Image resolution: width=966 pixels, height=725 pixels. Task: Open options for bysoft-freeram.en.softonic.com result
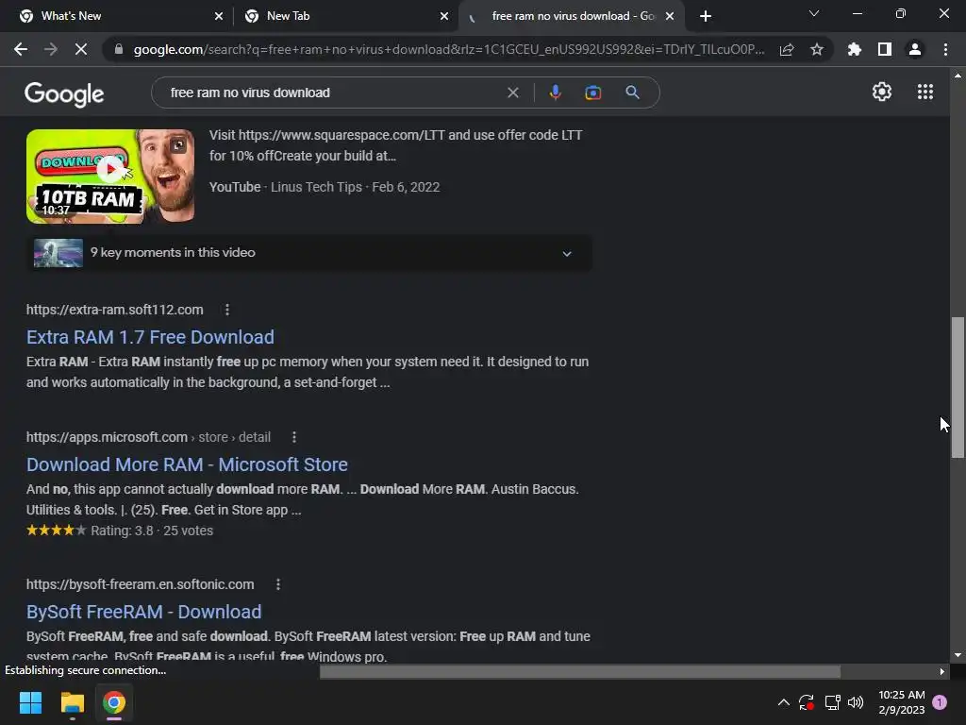point(278,584)
